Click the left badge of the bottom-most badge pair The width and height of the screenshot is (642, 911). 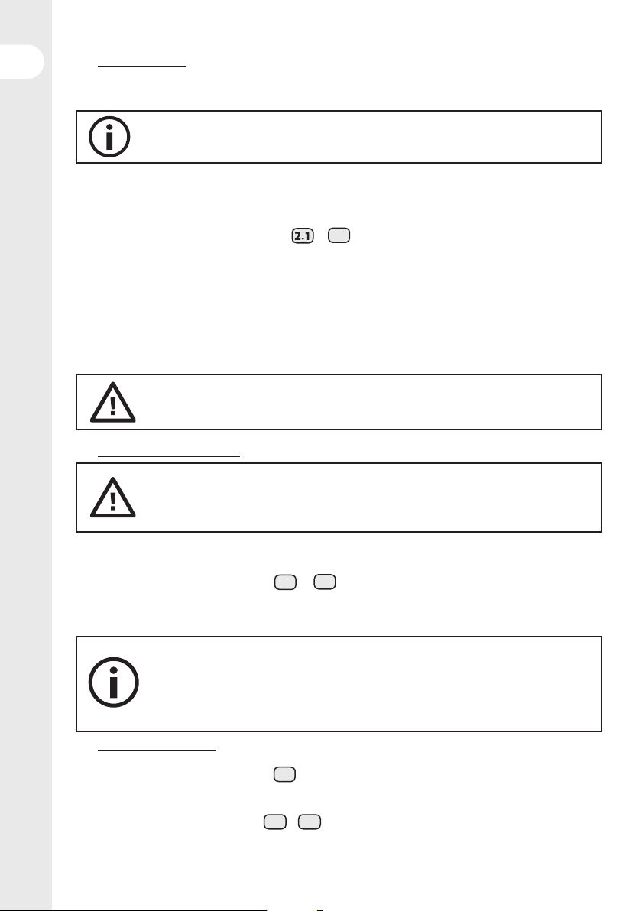click(275, 822)
